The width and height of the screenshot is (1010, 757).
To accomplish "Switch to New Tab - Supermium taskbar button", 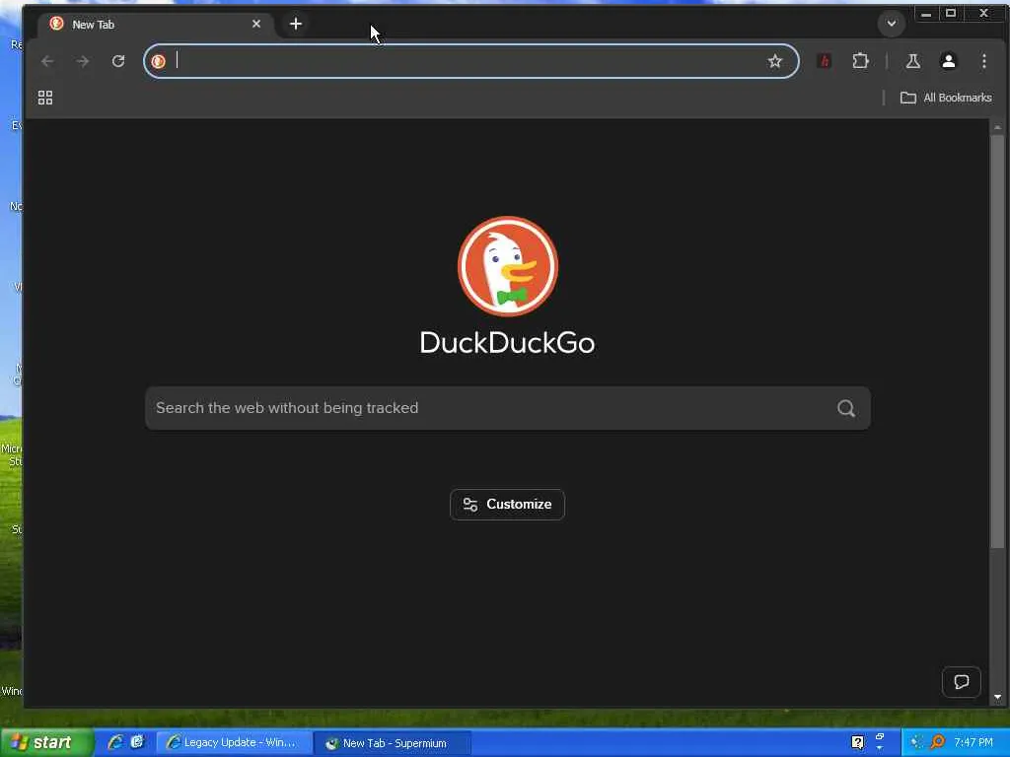I will pos(393,743).
